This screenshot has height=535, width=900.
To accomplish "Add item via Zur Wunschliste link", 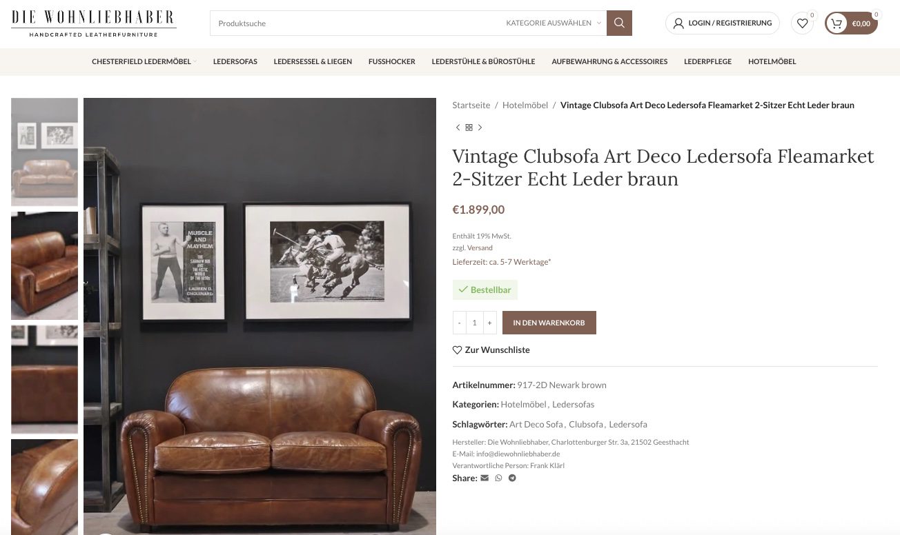I will [x=491, y=350].
